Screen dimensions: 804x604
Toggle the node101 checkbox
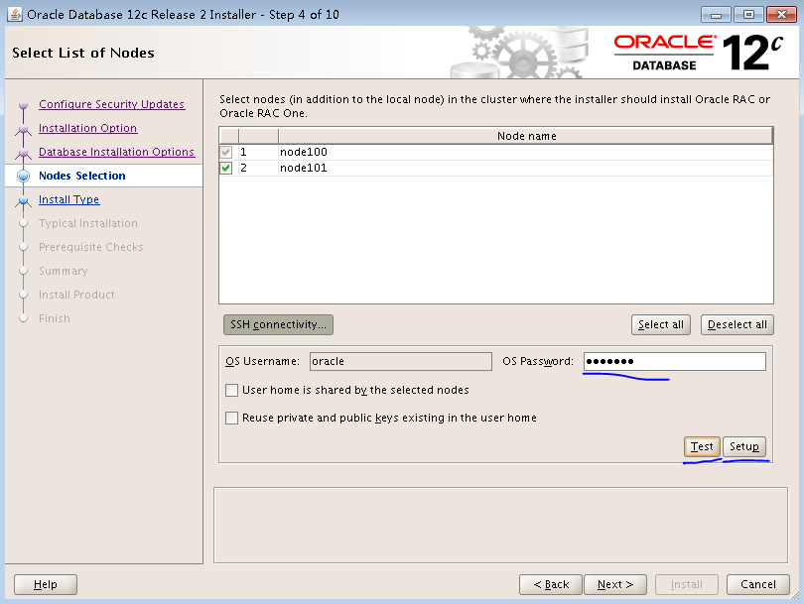pos(226,168)
